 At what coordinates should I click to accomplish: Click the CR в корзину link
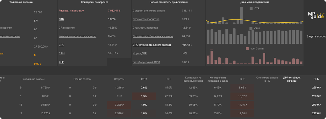(x=67, y=28)
